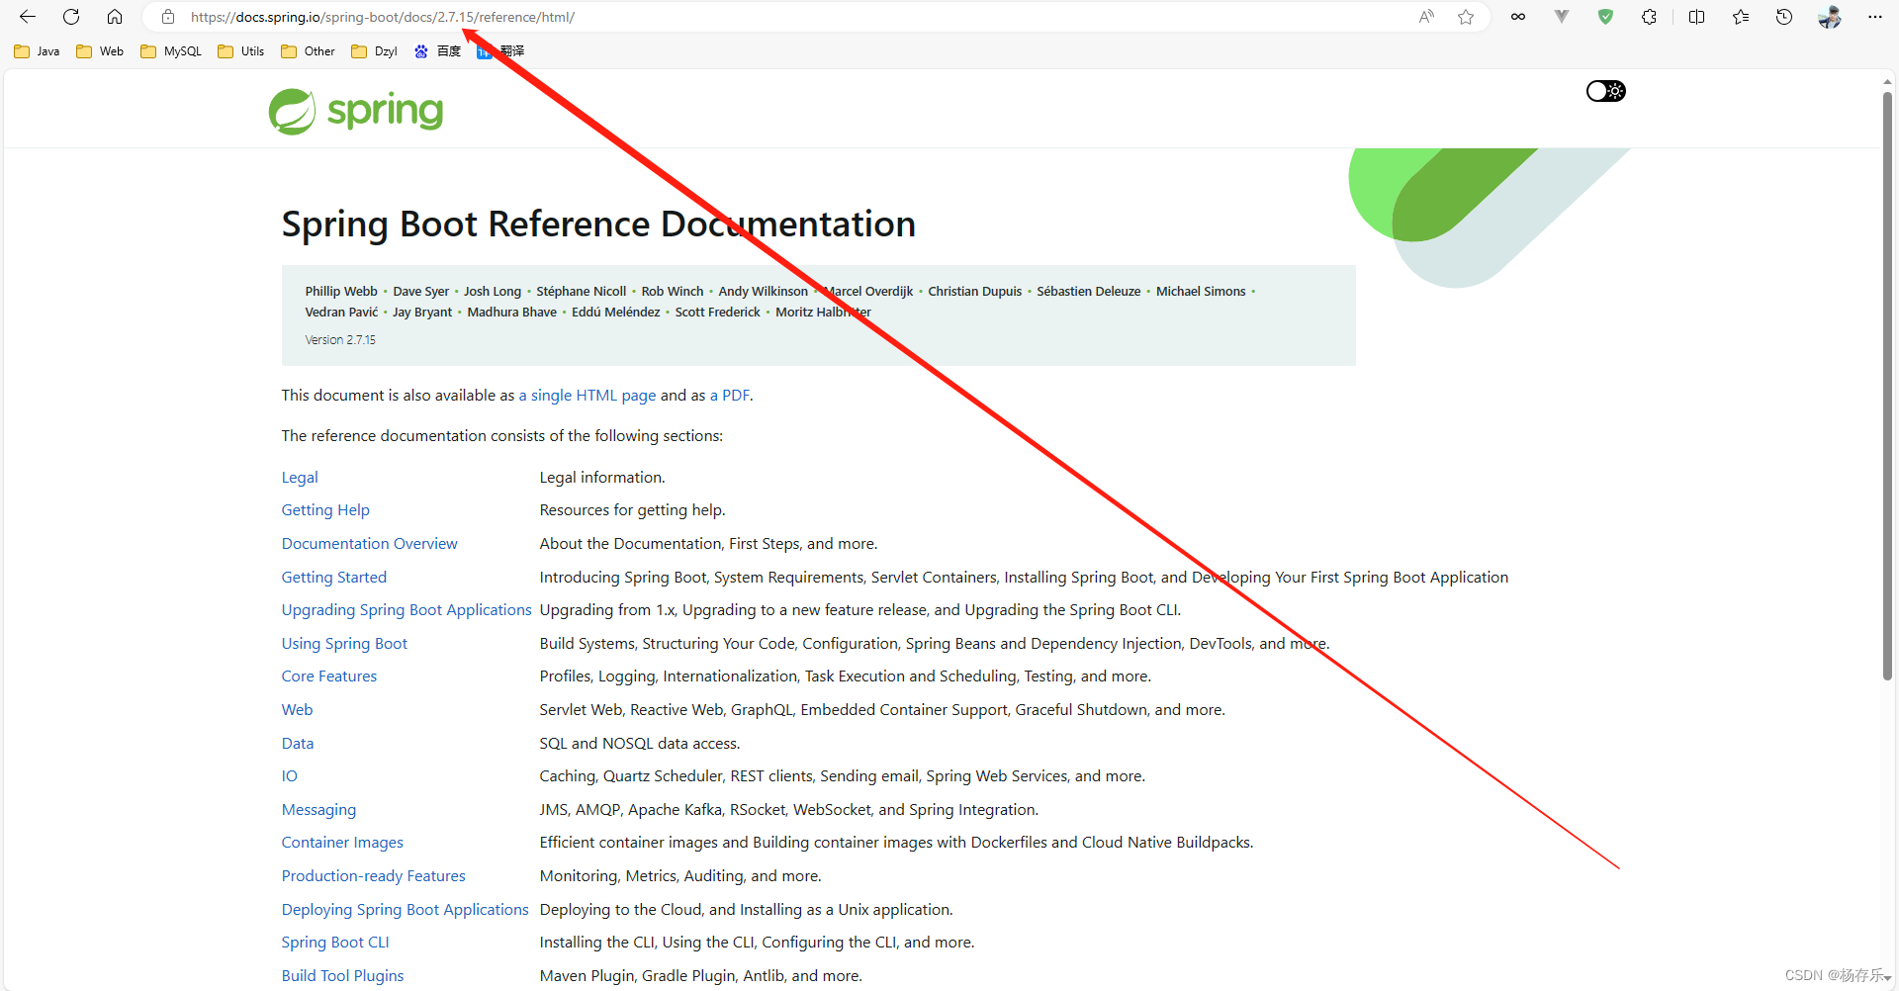Click author name 'Phillip Webb'
Screen dimensions: 1899x991
click(341, 292)
